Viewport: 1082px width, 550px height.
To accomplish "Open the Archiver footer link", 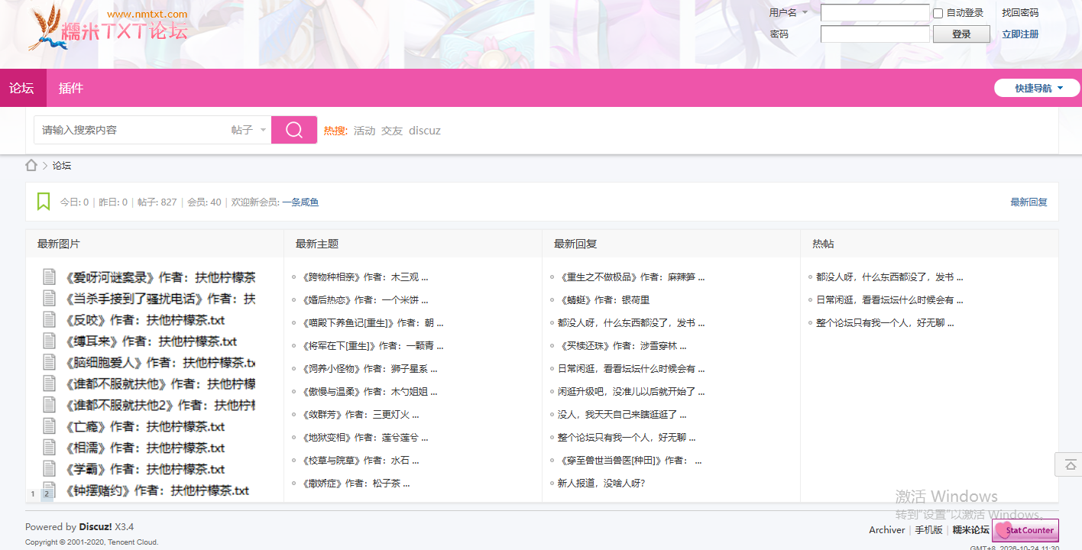I will (886, 530).
